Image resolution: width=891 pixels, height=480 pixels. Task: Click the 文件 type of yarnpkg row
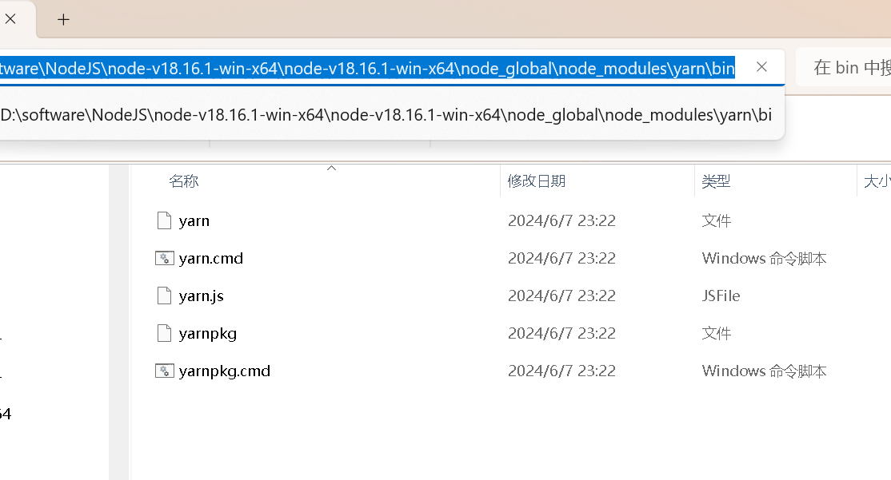point(716,333)
